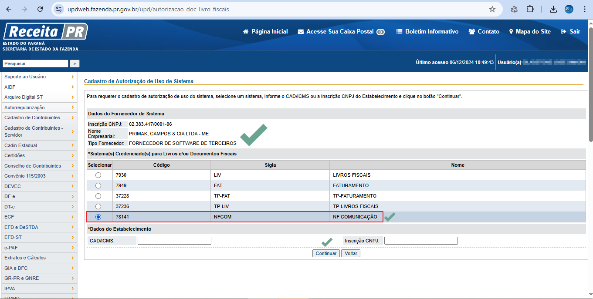593x299 pixels.
Task: Open the Contato page
Action: click(x=484, y=31)
